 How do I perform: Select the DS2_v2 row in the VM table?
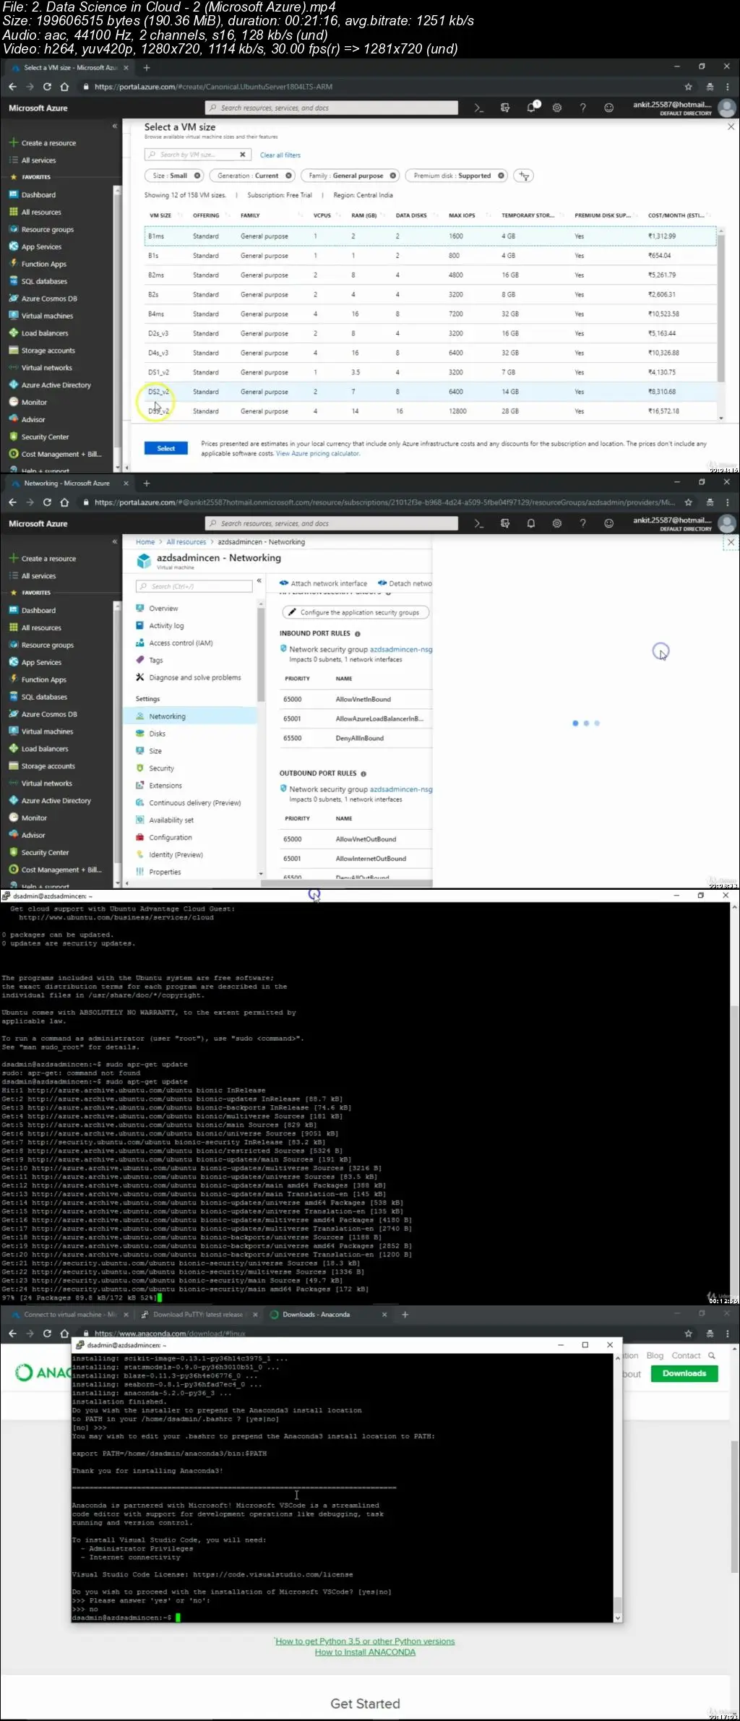click(x=431, y=392)
